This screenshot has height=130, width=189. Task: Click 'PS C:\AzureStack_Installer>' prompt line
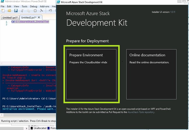(29, 106)
